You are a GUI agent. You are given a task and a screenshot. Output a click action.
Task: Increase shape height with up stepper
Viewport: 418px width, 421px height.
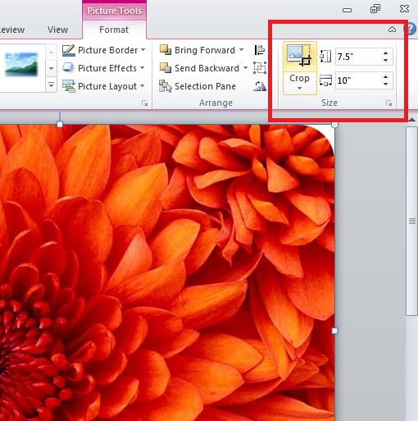(385, 53)
